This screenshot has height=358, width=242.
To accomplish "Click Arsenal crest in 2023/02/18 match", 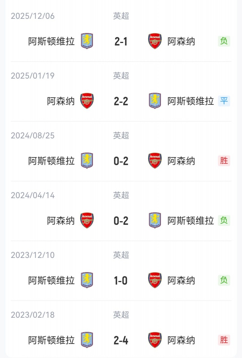I will tap(155, 340).
